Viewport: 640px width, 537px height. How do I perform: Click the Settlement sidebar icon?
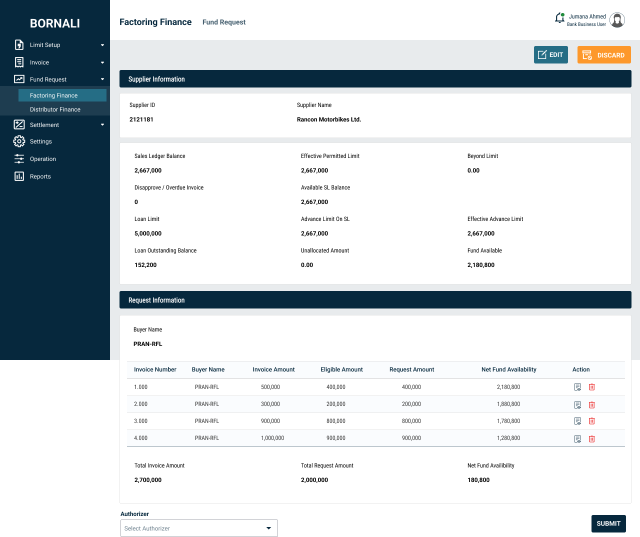click(x=19, y=124)
